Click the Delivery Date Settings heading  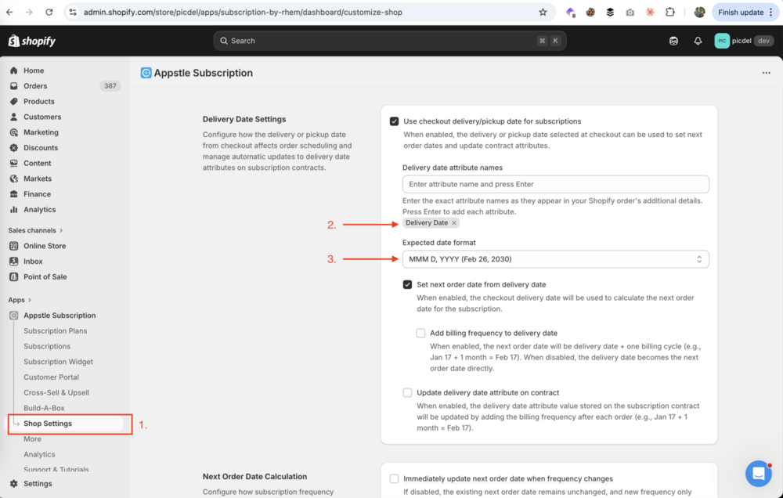click(x=244, y=119)
